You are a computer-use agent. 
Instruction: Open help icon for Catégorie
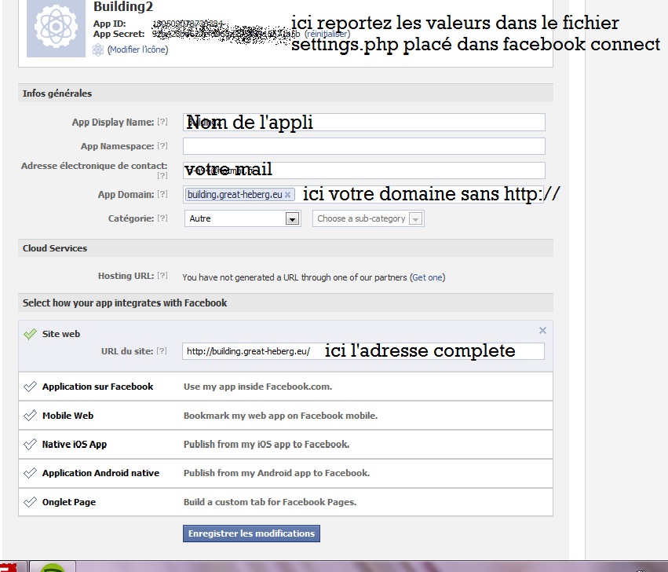(162, 218)
